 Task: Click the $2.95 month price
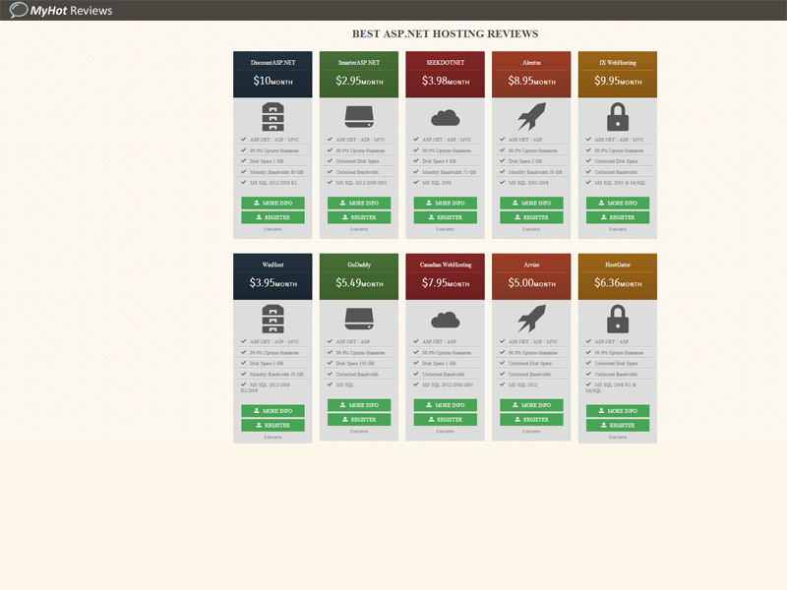[x=359, y=81]
